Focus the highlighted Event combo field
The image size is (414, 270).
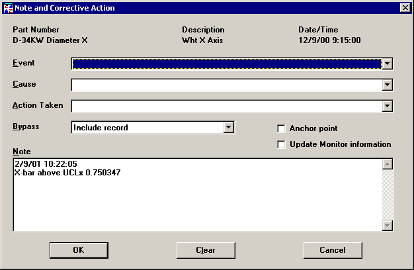click(226, 64)
